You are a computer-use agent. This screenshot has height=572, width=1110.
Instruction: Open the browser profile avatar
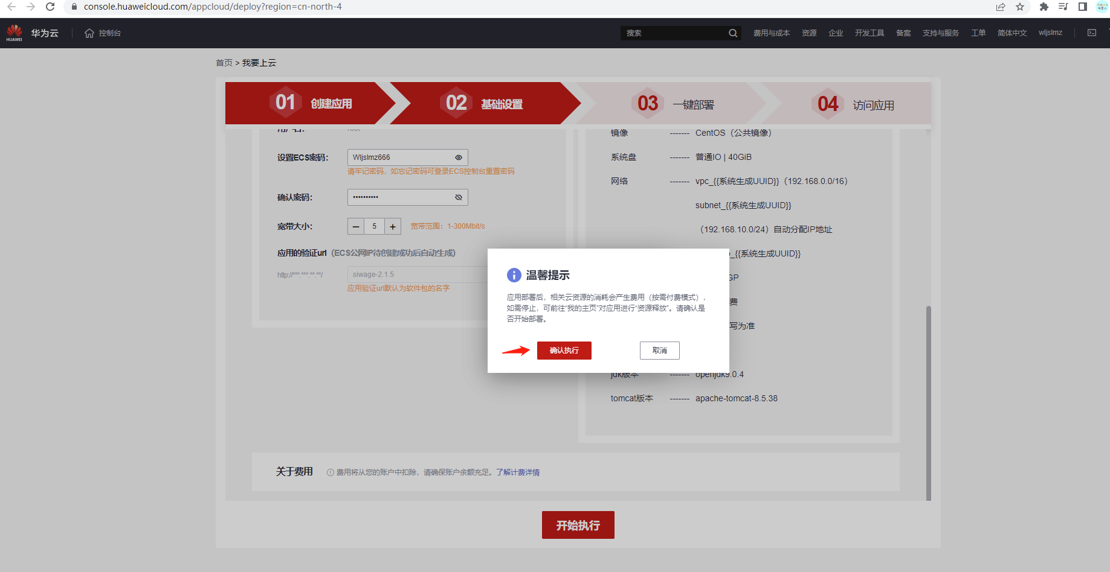point(1102,7)
